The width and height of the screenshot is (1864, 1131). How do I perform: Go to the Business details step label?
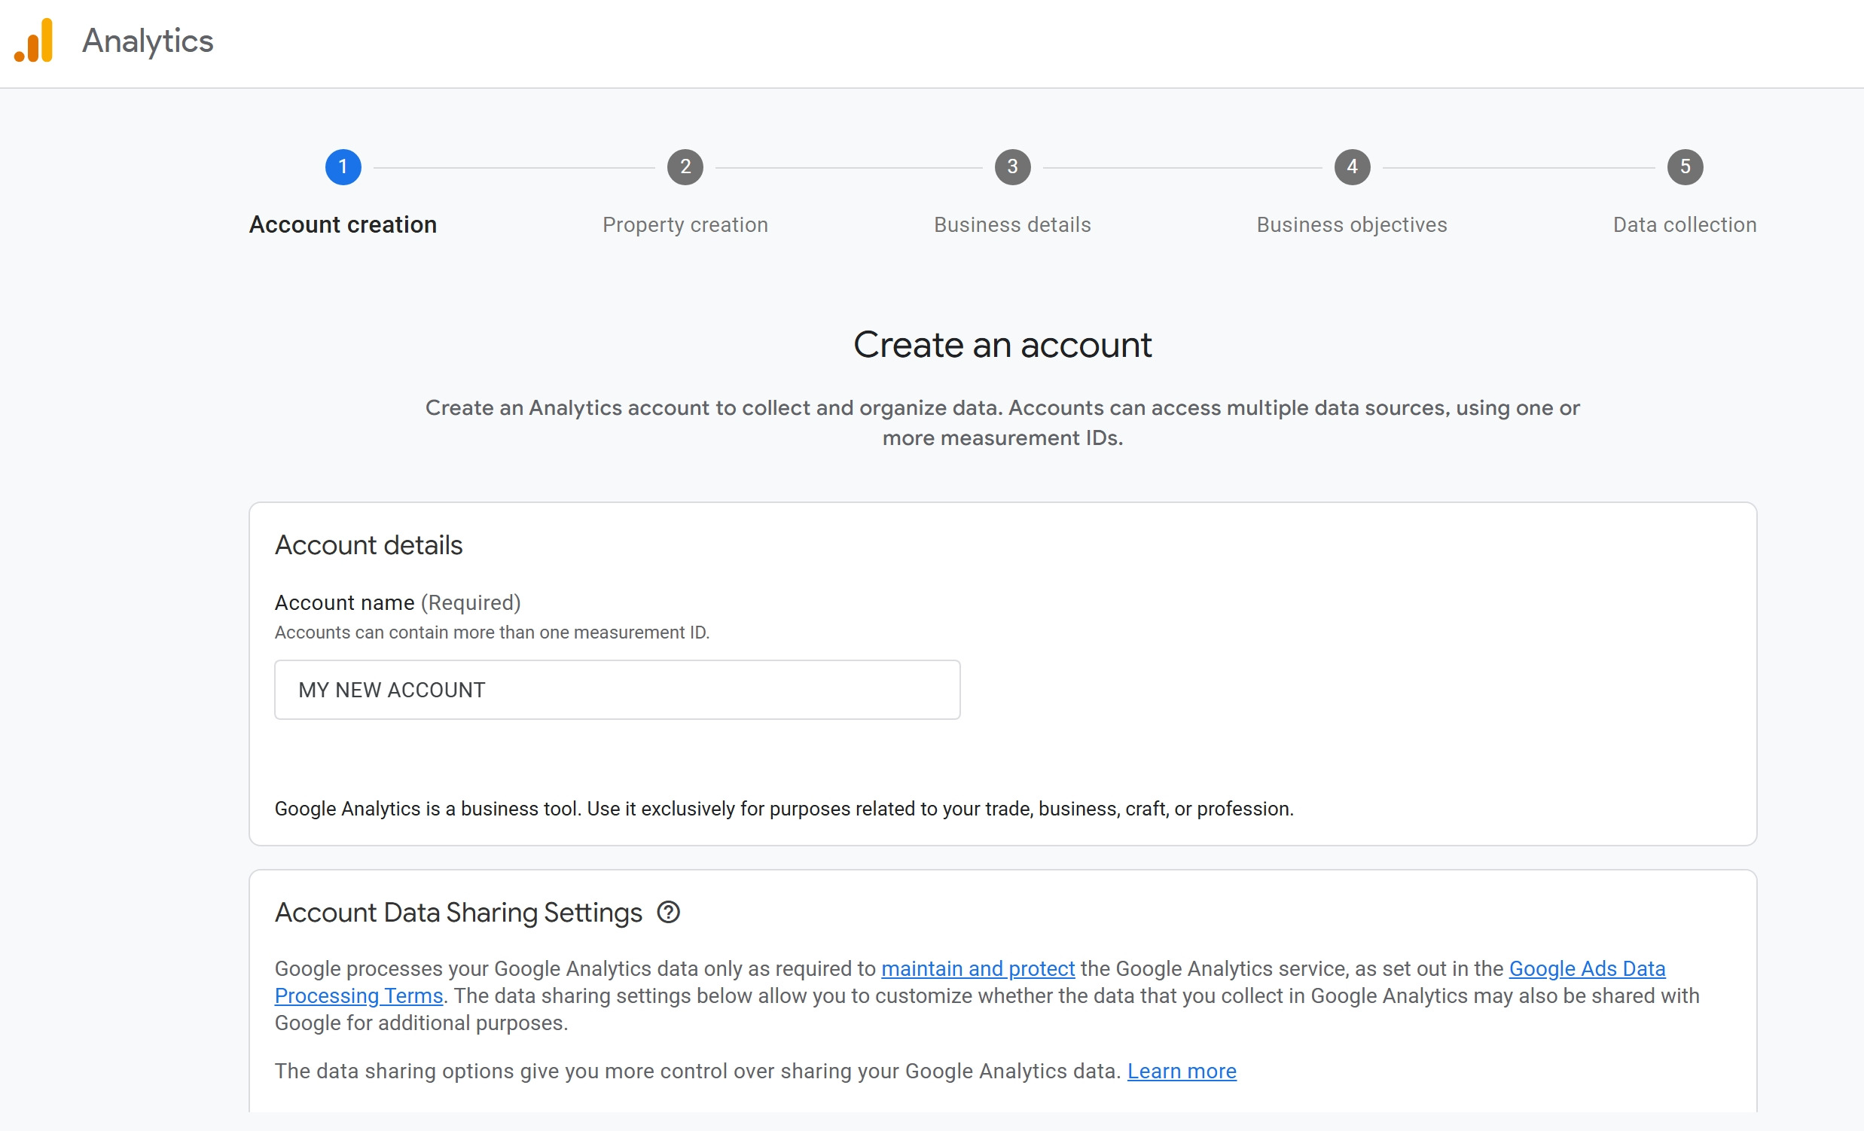click(x=1012, y=224)
